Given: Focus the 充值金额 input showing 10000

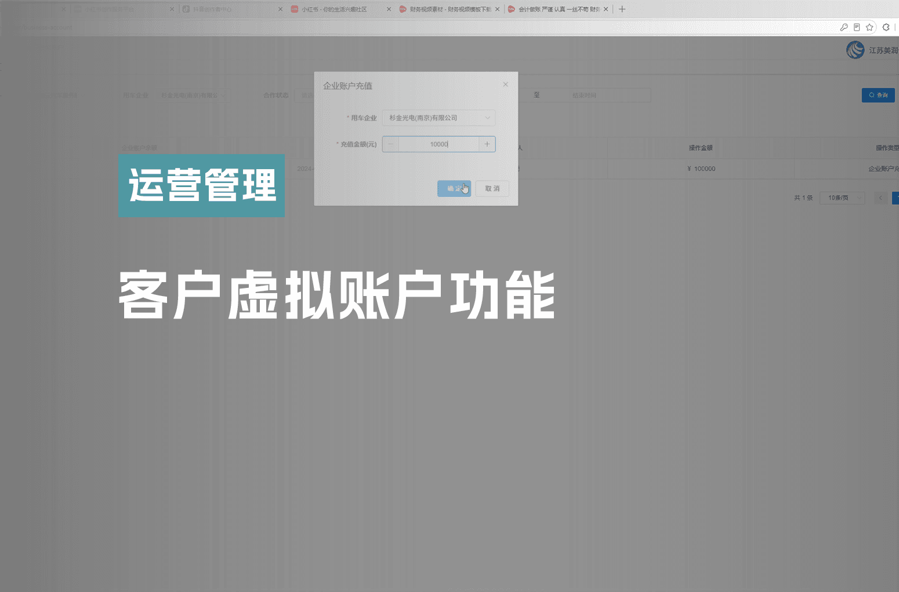Looking at the screenshot, I should 438,144.
